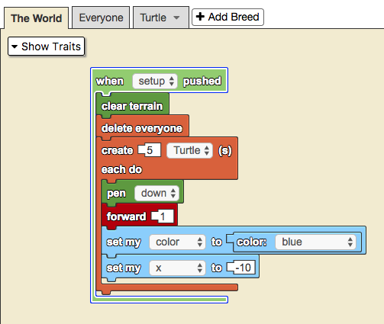The width and height of the screenshot is (384, 324).
Task: Open the Everyone tab
Action: 101,18
